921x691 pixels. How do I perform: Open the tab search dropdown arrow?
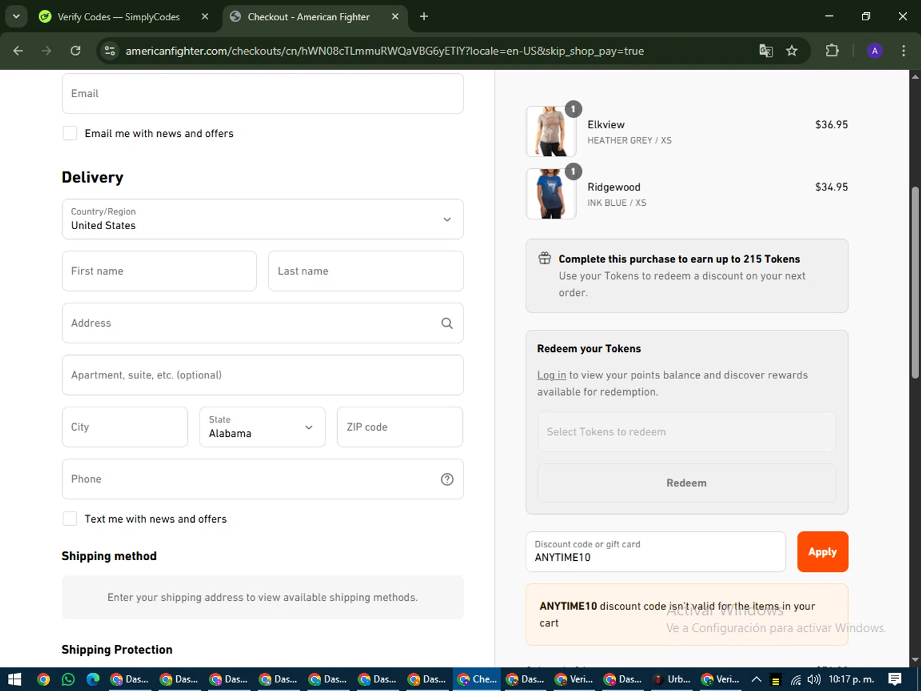coord(17,17)
